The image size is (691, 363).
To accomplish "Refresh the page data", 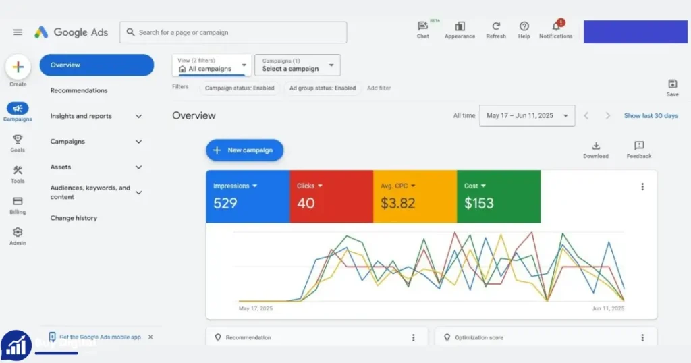I will coord(496,30).
